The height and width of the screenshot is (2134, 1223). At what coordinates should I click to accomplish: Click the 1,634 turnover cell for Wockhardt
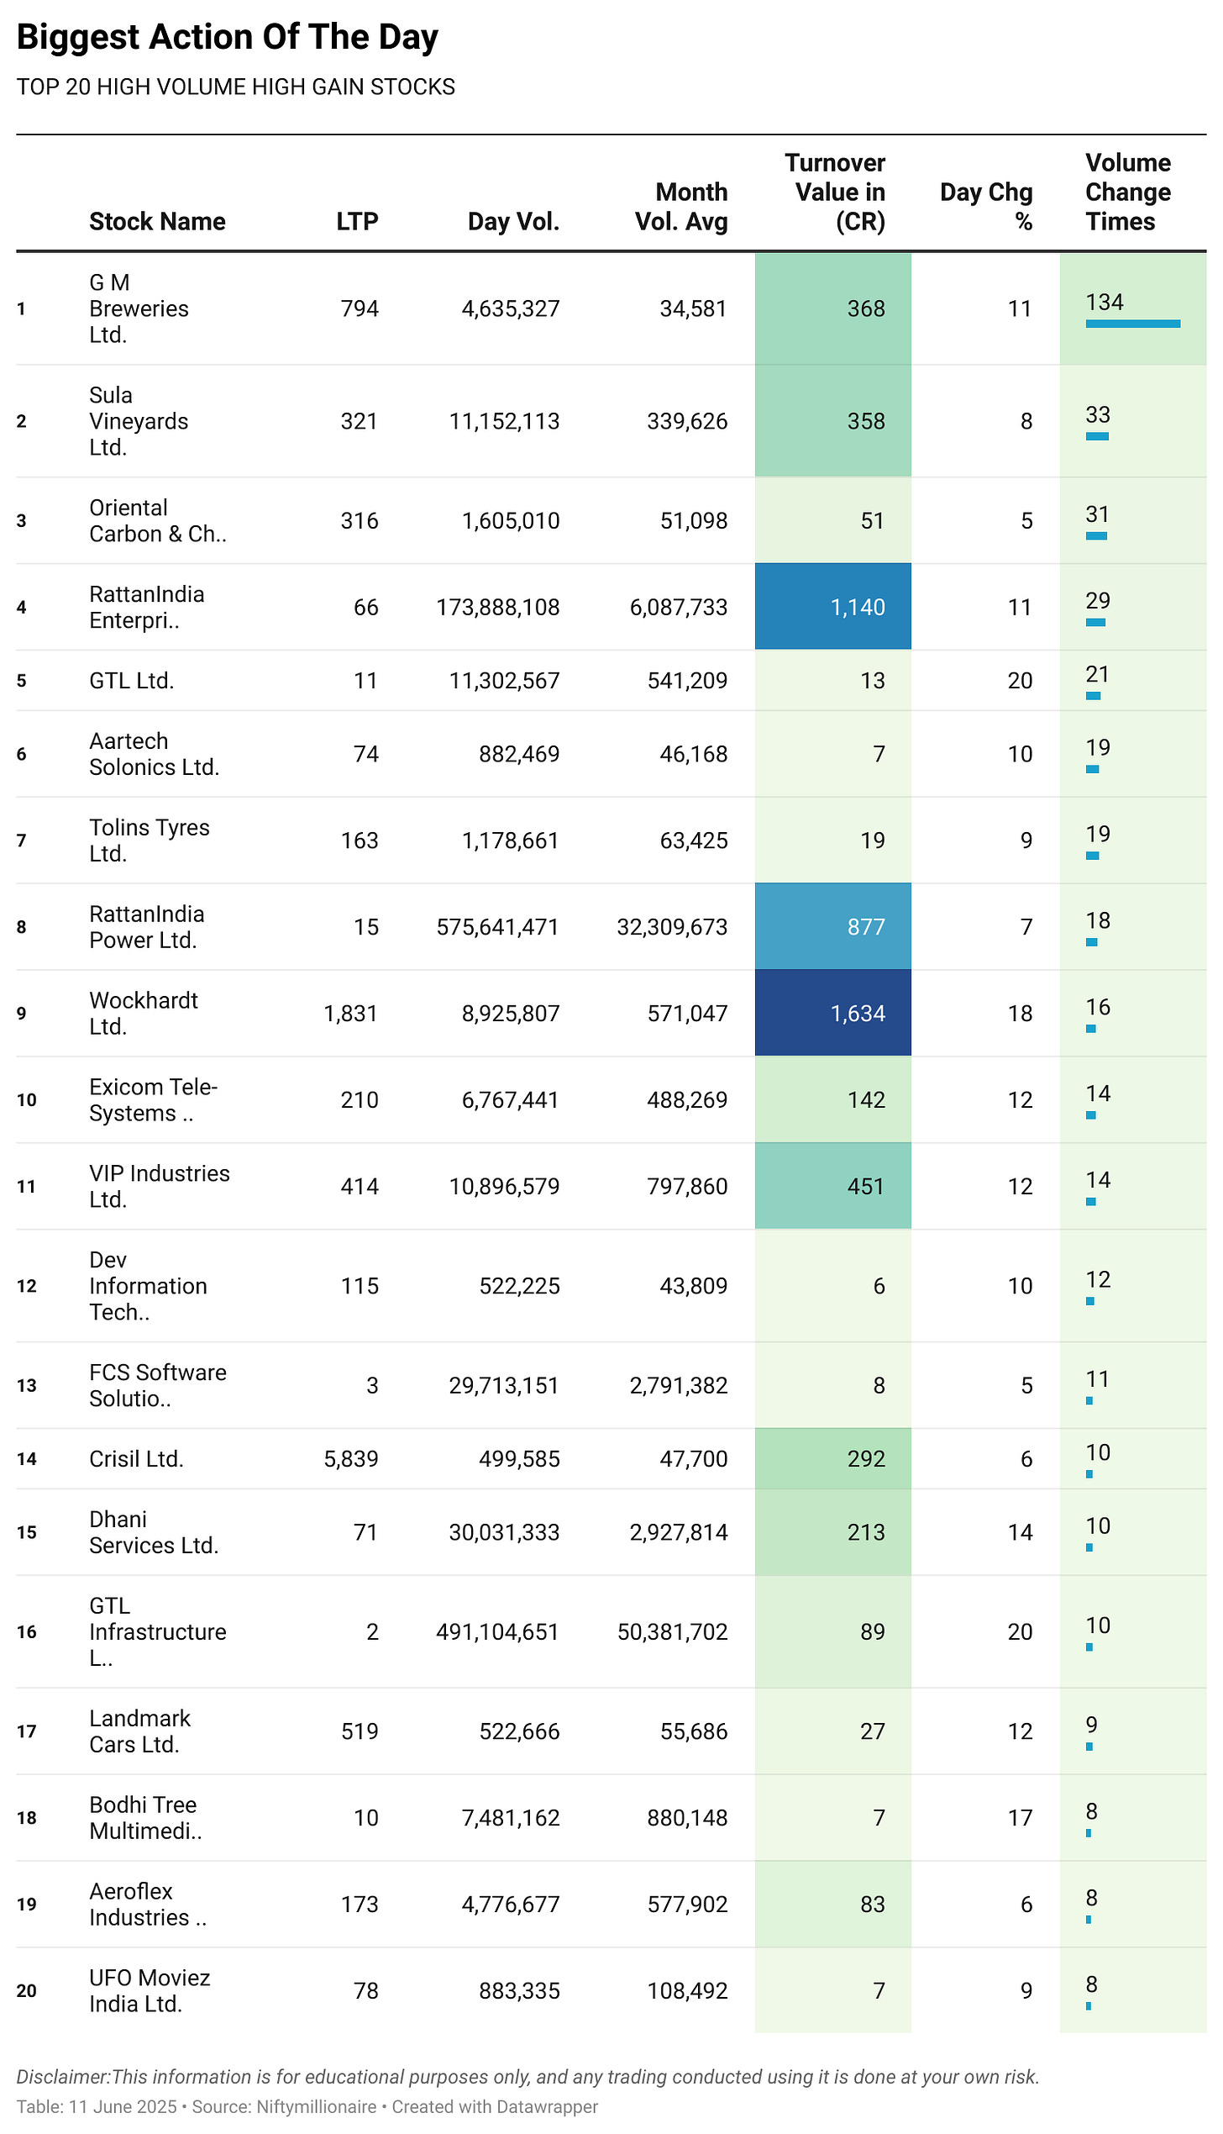[833, 1014]
